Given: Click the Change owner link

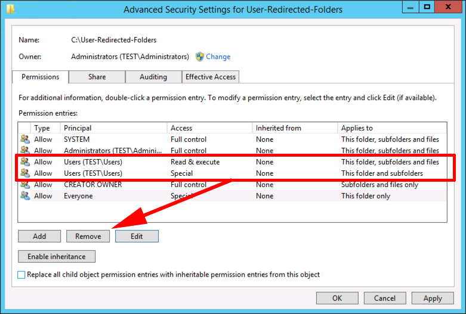Looking at the screenshot, I should pos(218,57).
